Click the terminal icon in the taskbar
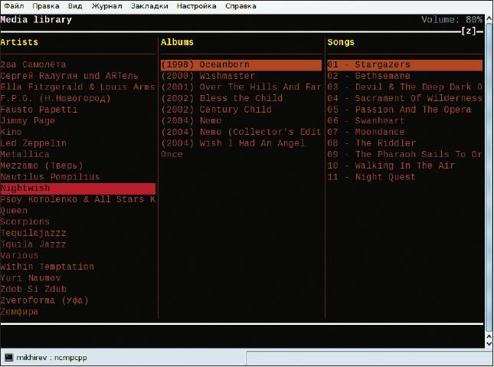Image resolution: width=494 pixels, height=367 pixels. coord(8,357)
